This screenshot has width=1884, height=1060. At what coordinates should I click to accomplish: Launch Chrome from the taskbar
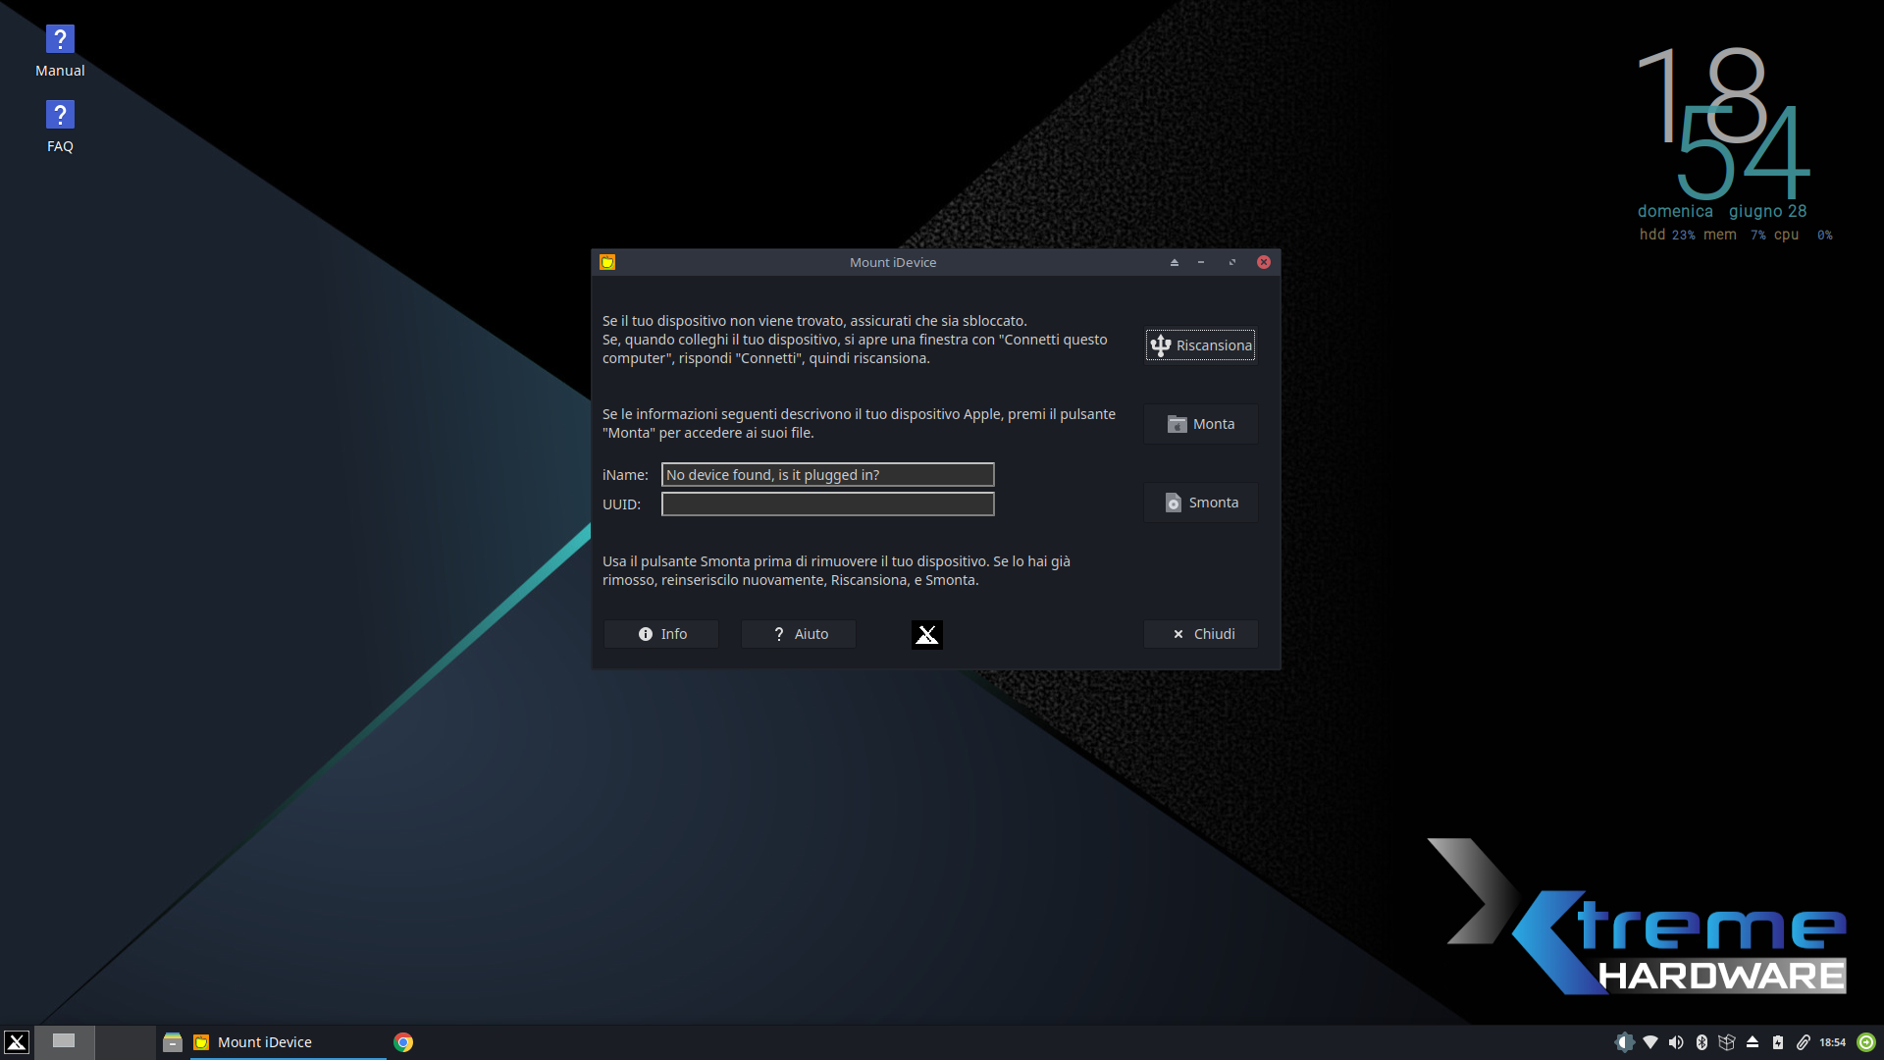403,1042
